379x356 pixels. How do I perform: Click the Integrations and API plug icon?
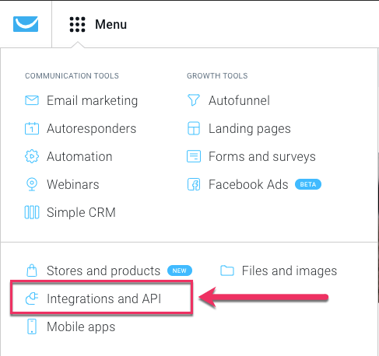pos(32,298)
